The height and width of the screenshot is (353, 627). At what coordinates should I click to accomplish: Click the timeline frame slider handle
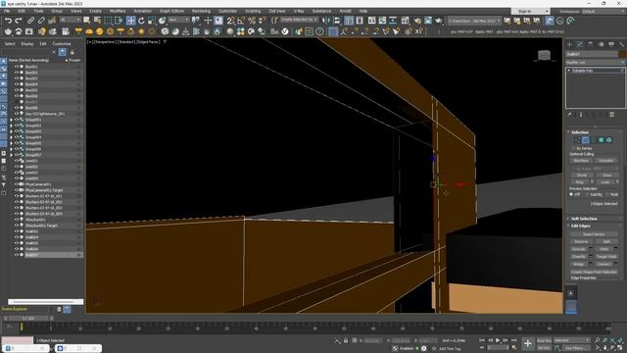click(27, 318)
